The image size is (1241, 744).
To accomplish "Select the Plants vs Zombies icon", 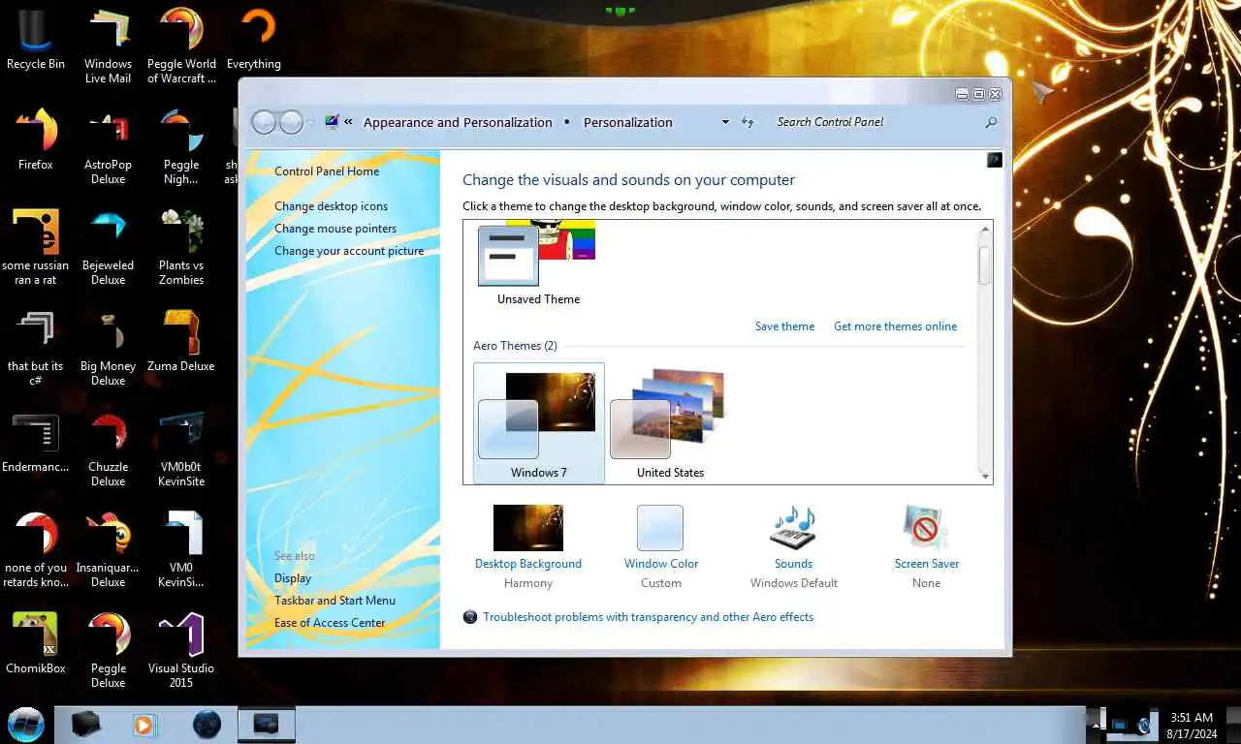I will point(181,248).
